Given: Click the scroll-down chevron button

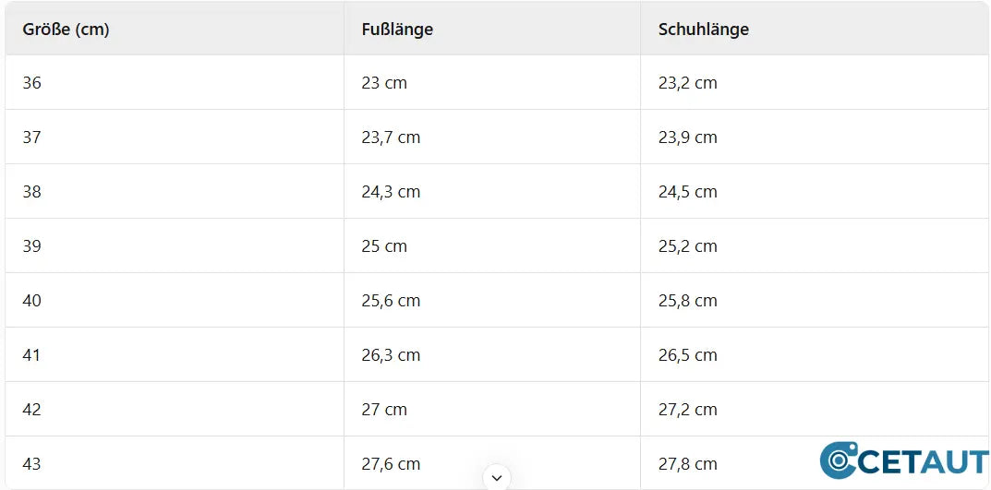Looking at the screenshot, I should click(x=497, y=477).
